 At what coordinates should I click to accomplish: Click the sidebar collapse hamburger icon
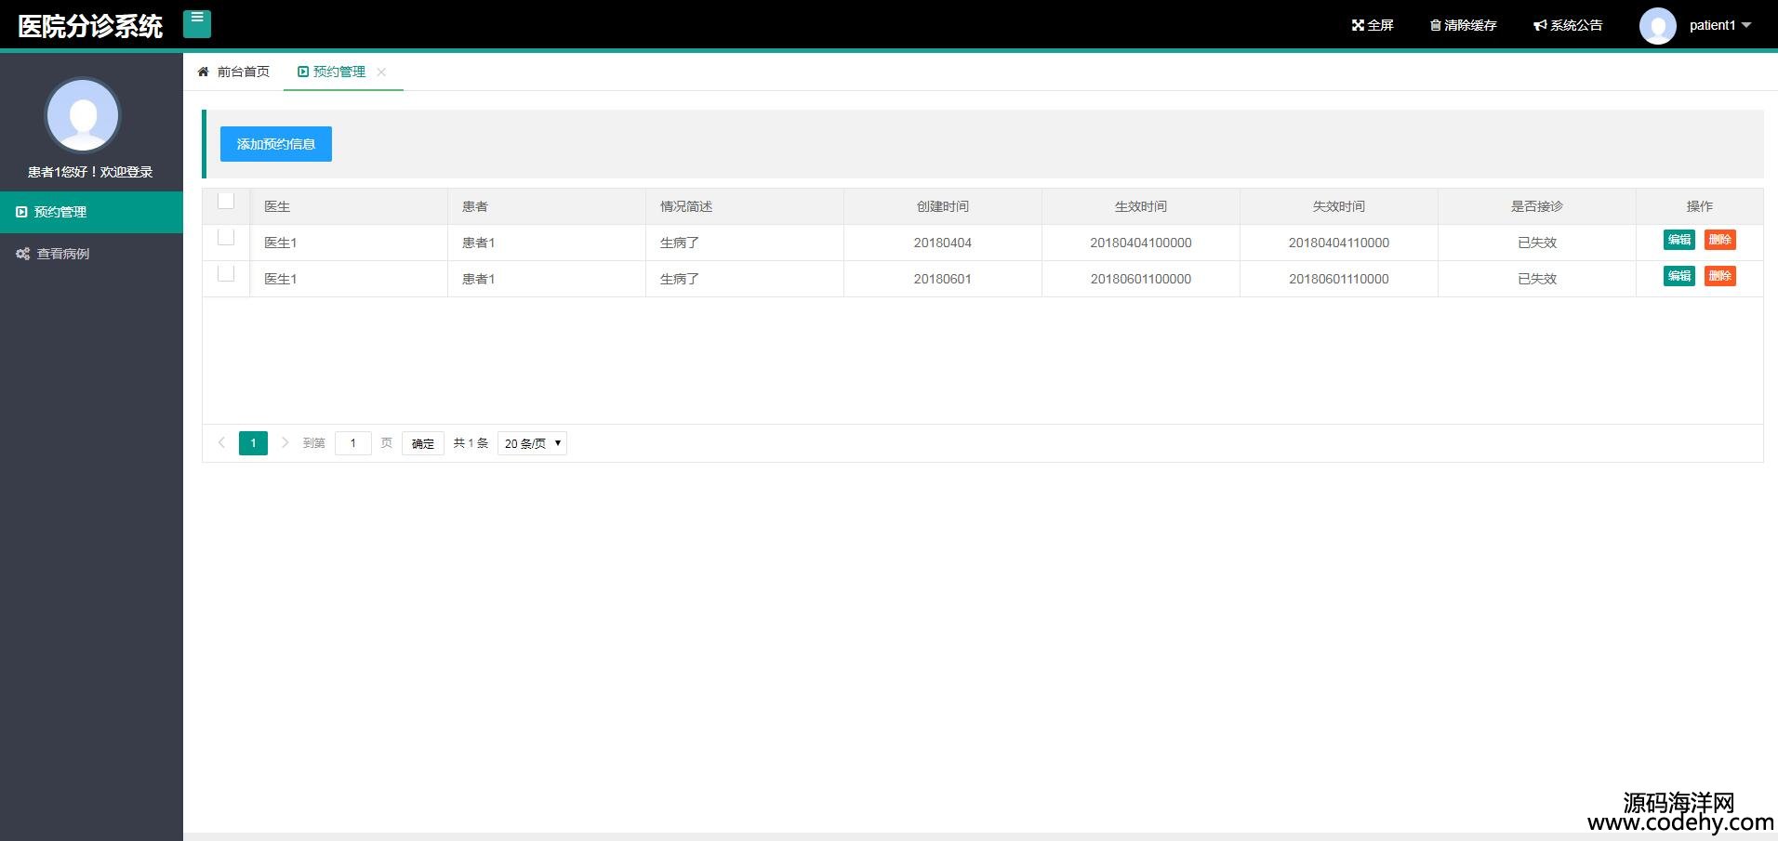coord(197,23)
